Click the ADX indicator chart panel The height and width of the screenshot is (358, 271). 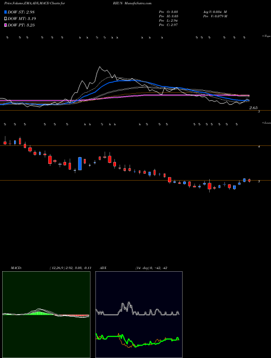pos(139,315)
